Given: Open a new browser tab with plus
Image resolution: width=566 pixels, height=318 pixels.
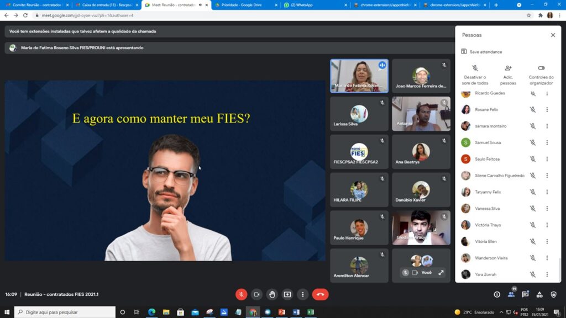Looking at the screenshot, I should click(496, 5).
